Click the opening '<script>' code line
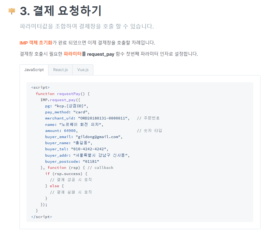The height and width of the screenshot is (232, 267). tap(40, 88)
